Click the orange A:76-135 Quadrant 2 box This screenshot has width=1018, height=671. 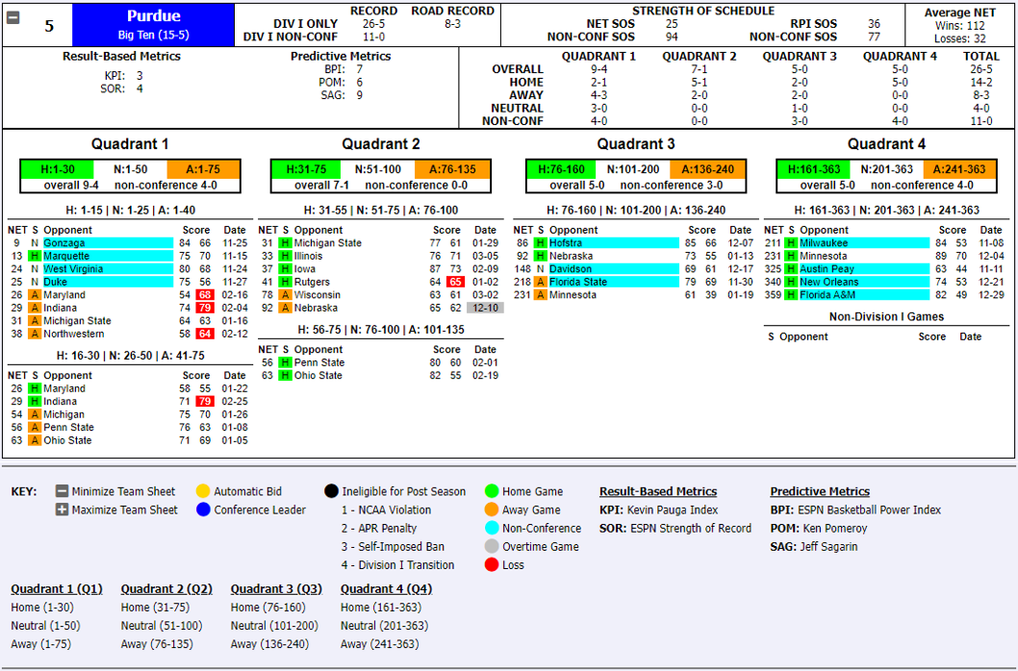click(452, 169)
